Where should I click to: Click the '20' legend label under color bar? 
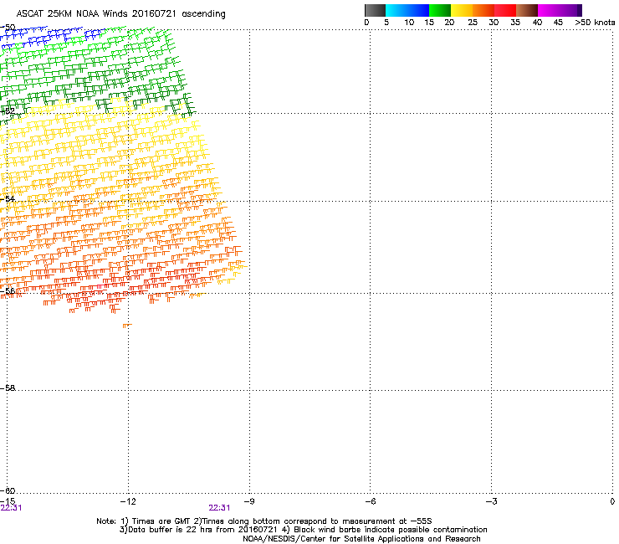coord(449,23)
